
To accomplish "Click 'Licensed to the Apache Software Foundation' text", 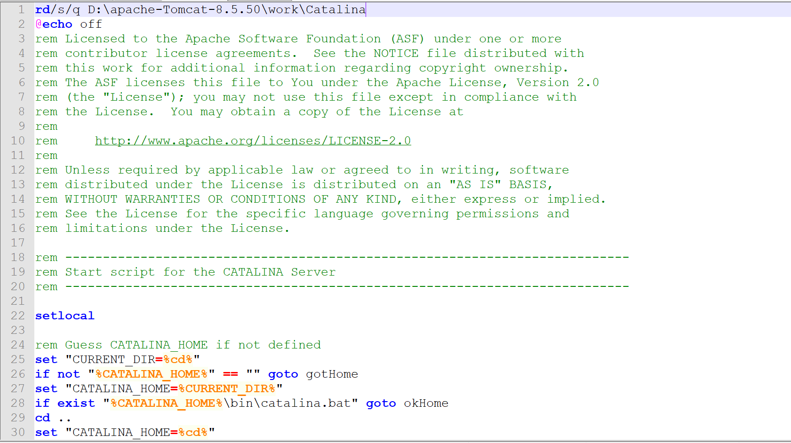I will (x=223, y=39).
